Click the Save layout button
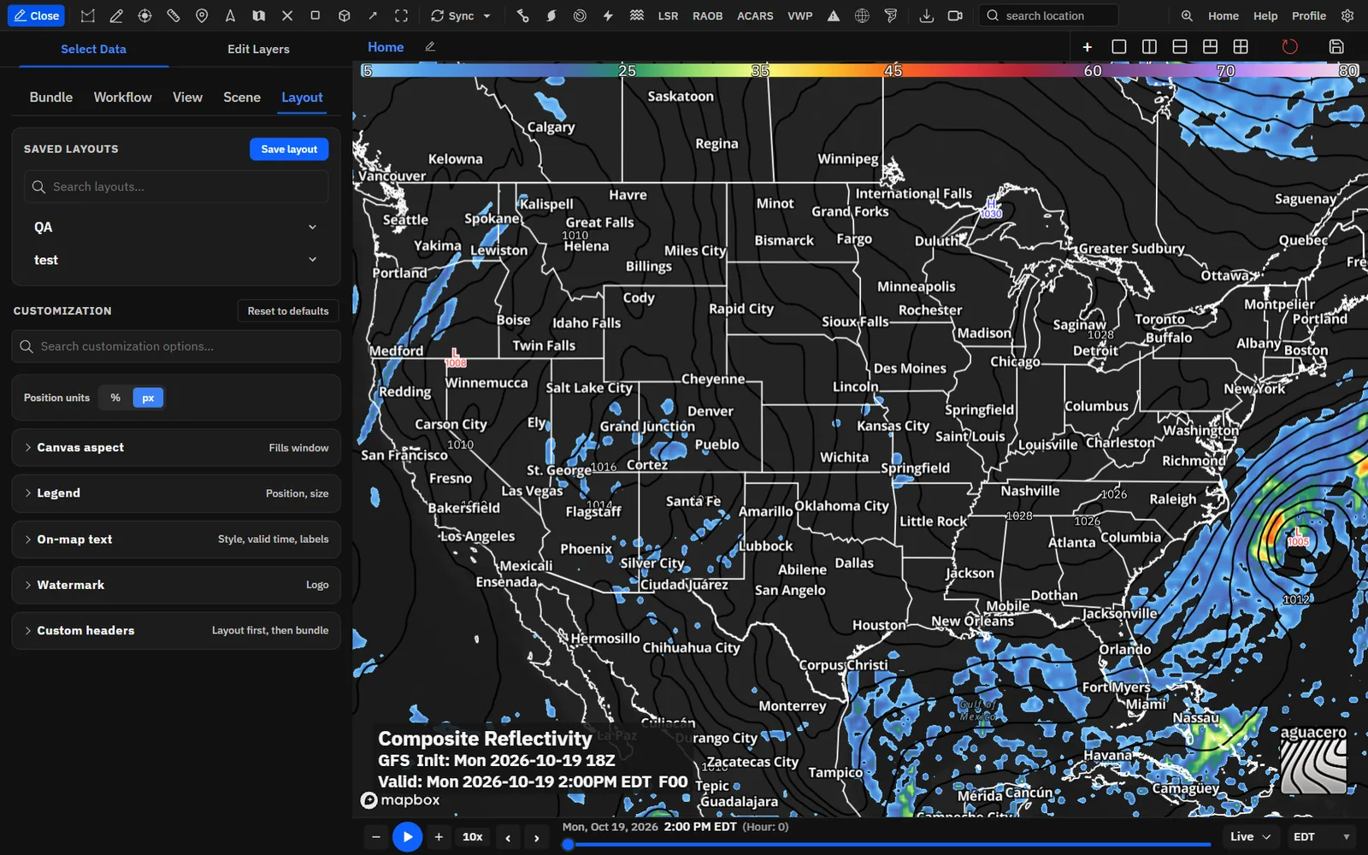Image resolution: width=1368 pixels, height=855 pixels. pyautogui.click(x=289, y=149)
